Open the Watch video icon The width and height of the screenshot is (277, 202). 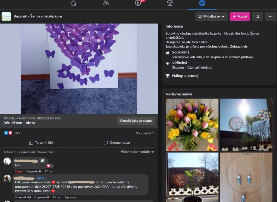tap(138, 3)
